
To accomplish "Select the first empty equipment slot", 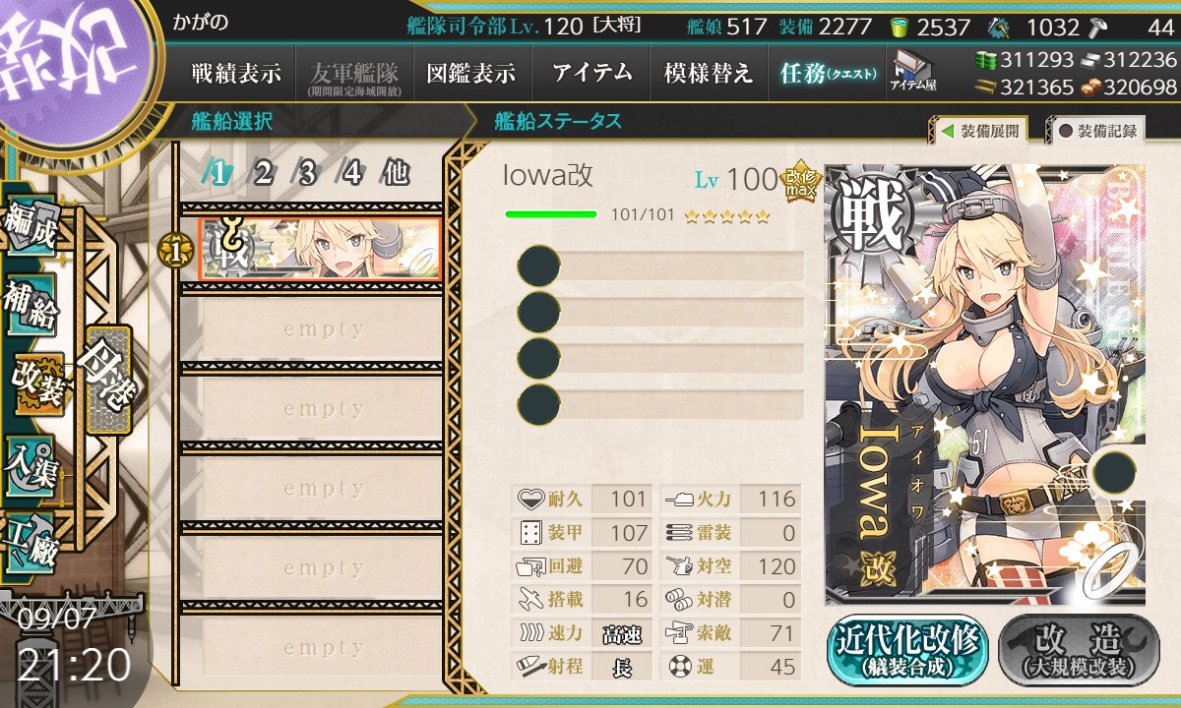I will pos(659,266).
